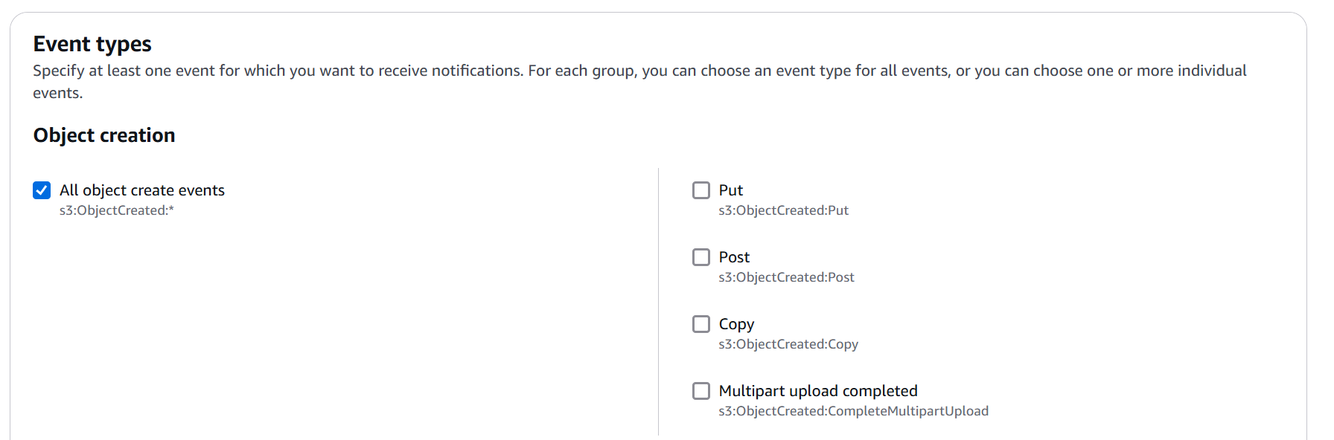Click s3:ObjectCreated:CompleteMultipartUpload identifier text

tap(853, 411)
